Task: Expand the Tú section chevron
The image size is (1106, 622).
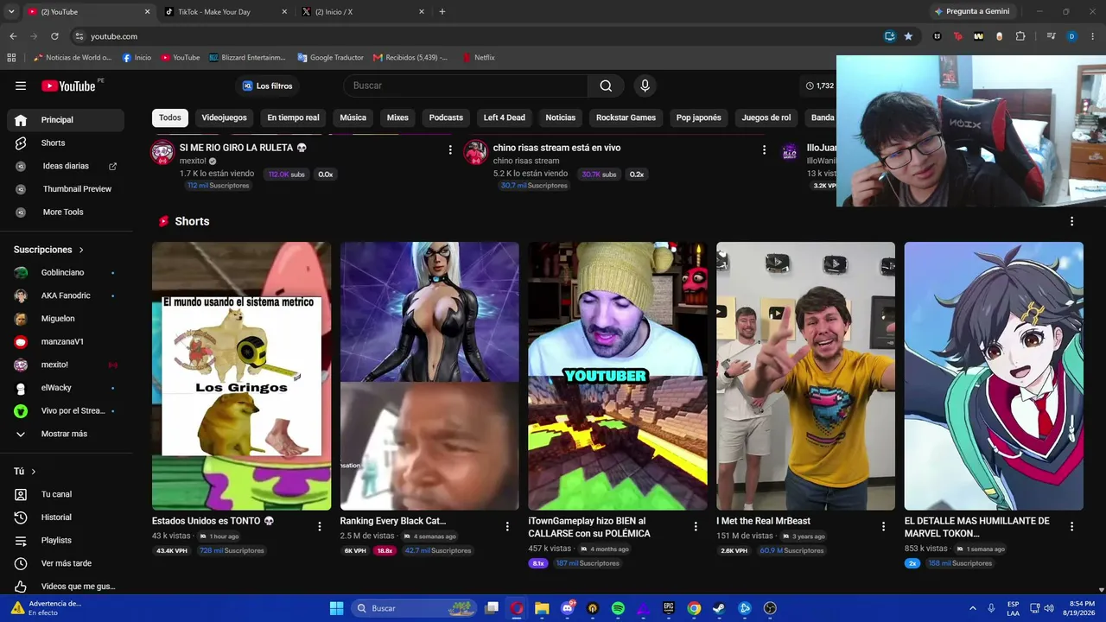Action: tap(34, 472)
